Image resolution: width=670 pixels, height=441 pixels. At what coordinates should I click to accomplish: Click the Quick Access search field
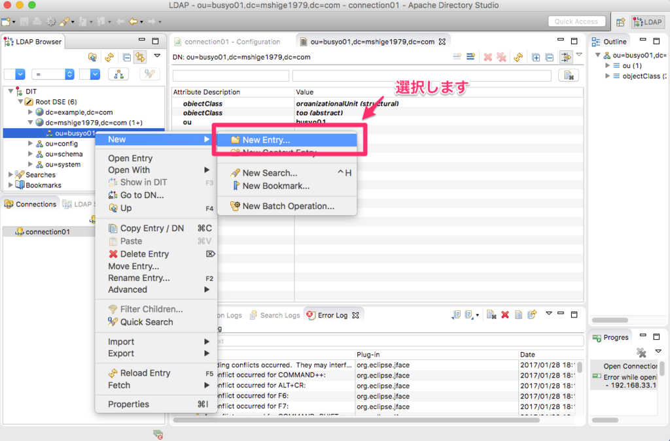pyautogui.click(x=576, y=22)
